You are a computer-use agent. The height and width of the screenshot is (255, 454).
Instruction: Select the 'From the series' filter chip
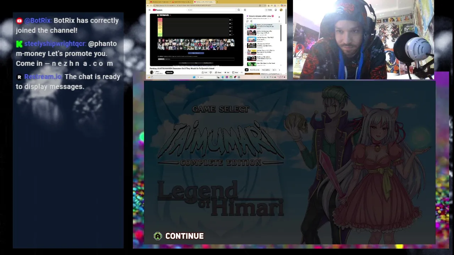click(x=255, y=70)
